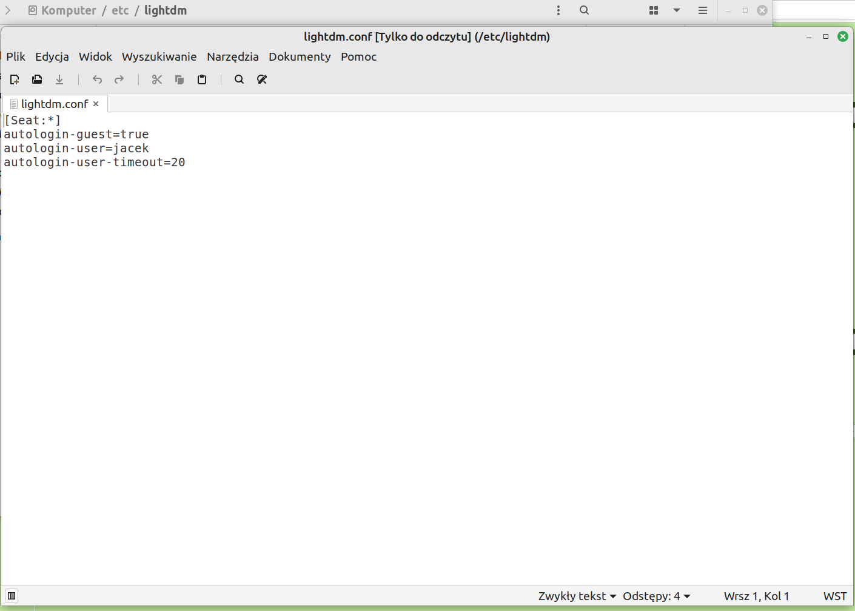This screenshot has height=611, width=855.
Task: Open the Dokumenty menu
Action: [300, 56]
